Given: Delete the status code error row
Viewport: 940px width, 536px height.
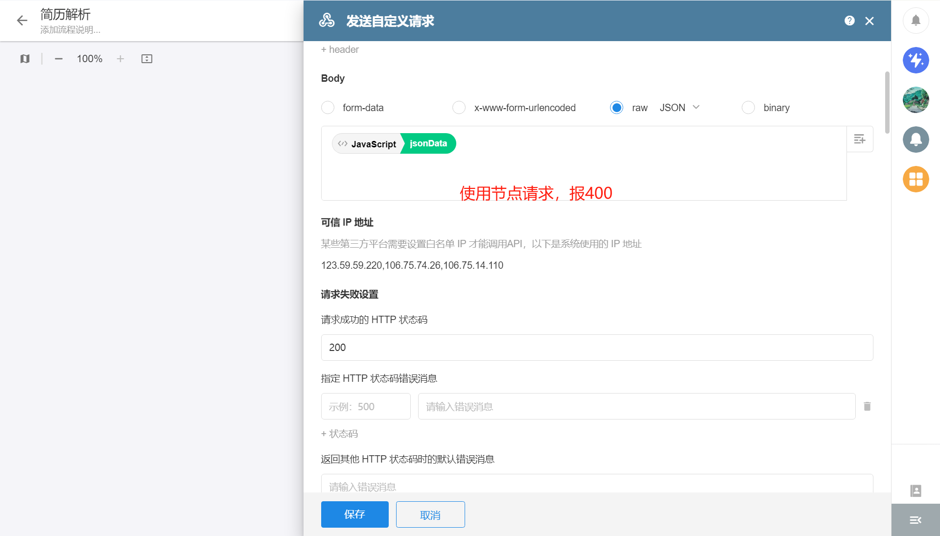Looking at the screenshot, I should coord(867,406).
